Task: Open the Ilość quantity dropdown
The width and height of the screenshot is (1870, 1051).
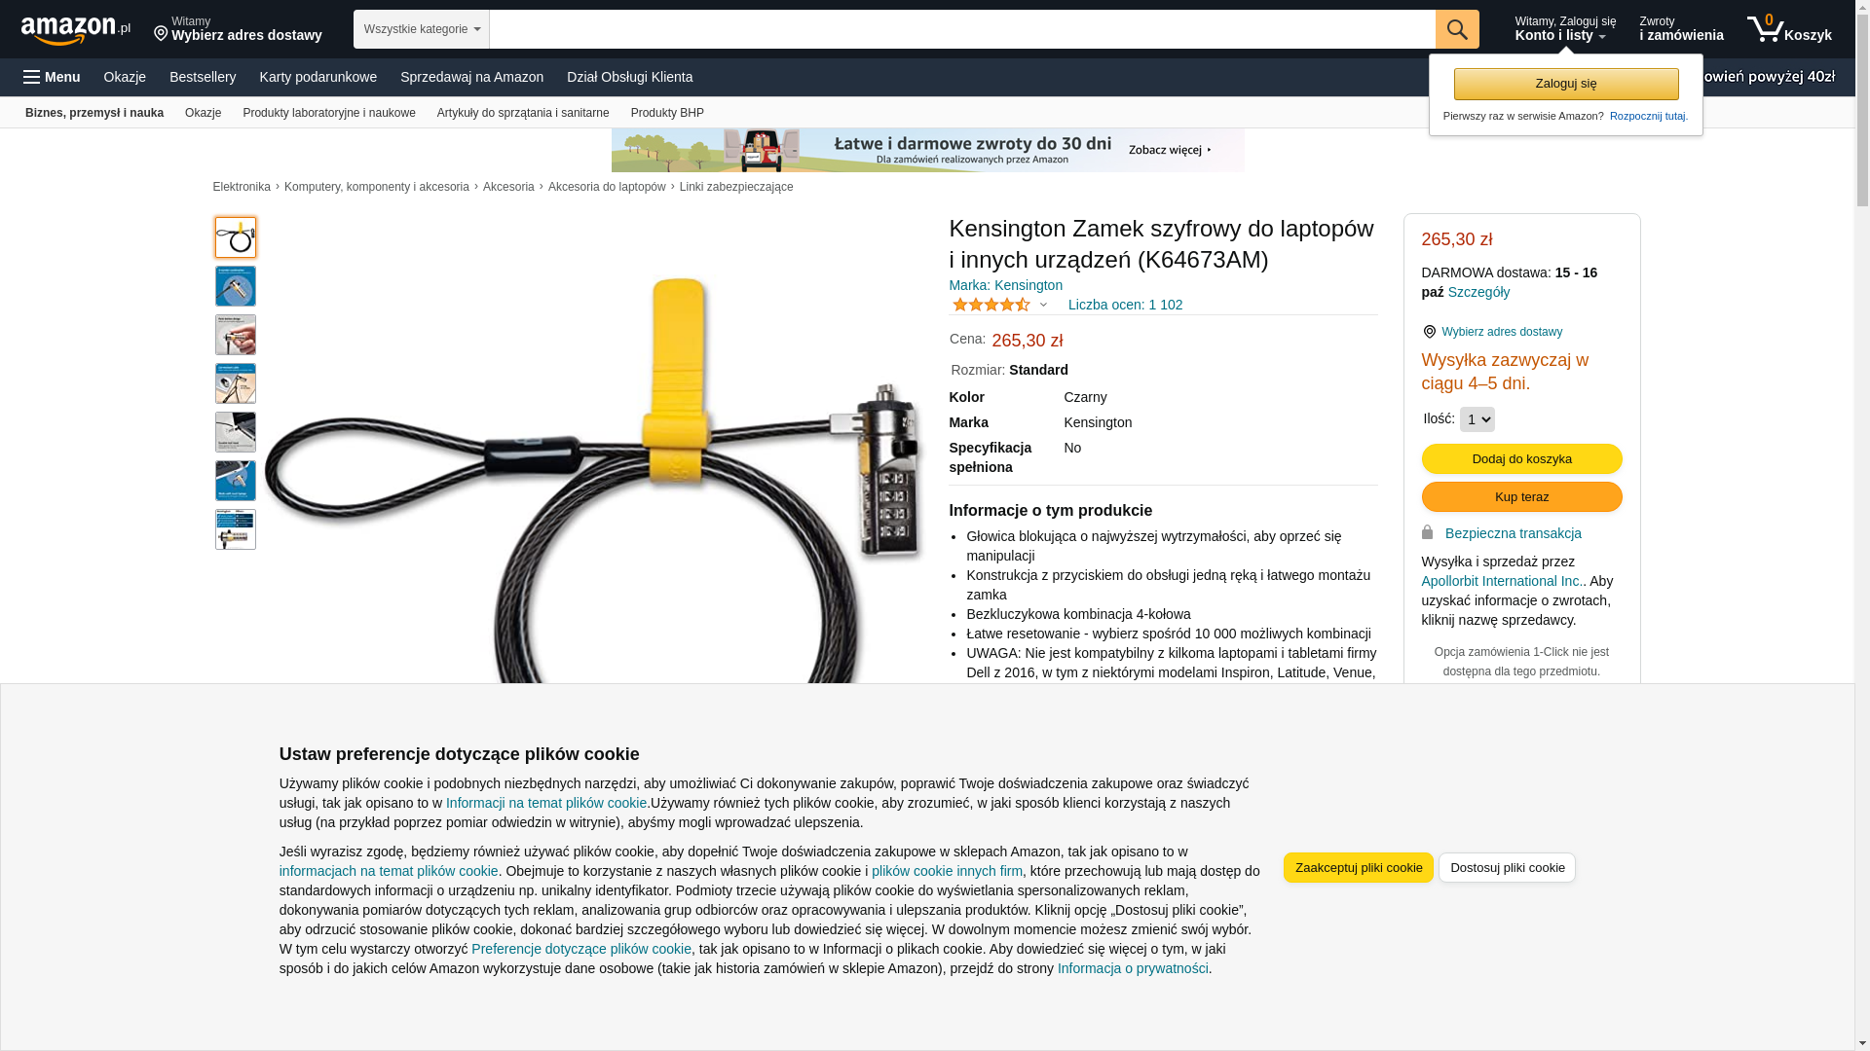Action: [1477, 419]
